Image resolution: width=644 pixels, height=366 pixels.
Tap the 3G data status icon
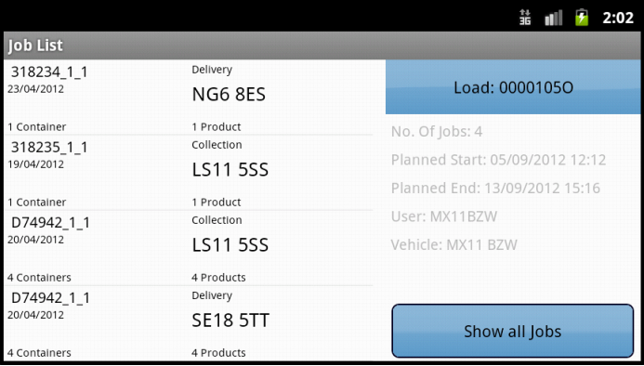click(525, 18)
